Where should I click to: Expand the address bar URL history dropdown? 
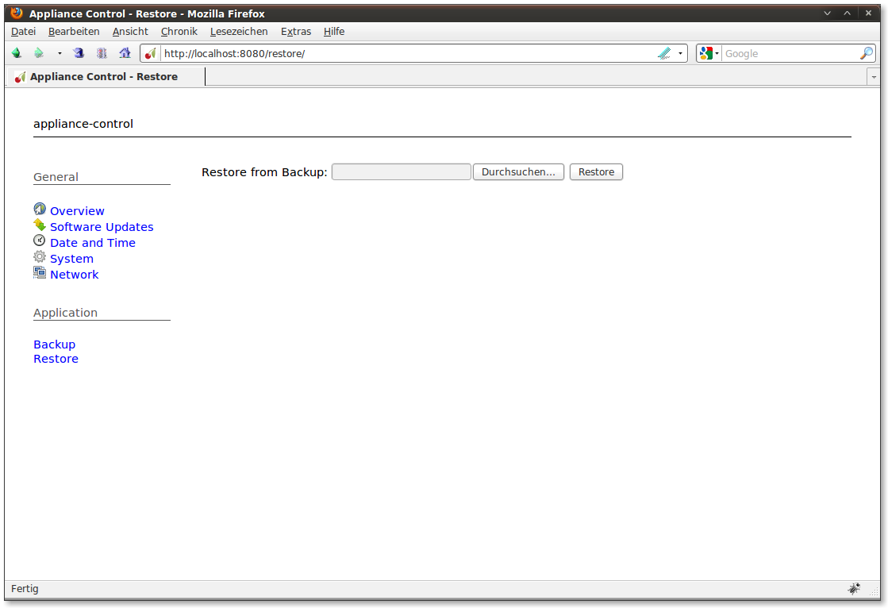680,53
